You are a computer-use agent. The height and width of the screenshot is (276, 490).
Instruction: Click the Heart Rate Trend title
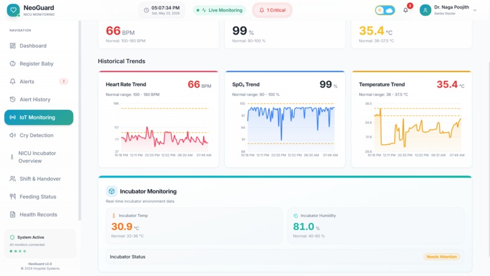click(126, 84)
